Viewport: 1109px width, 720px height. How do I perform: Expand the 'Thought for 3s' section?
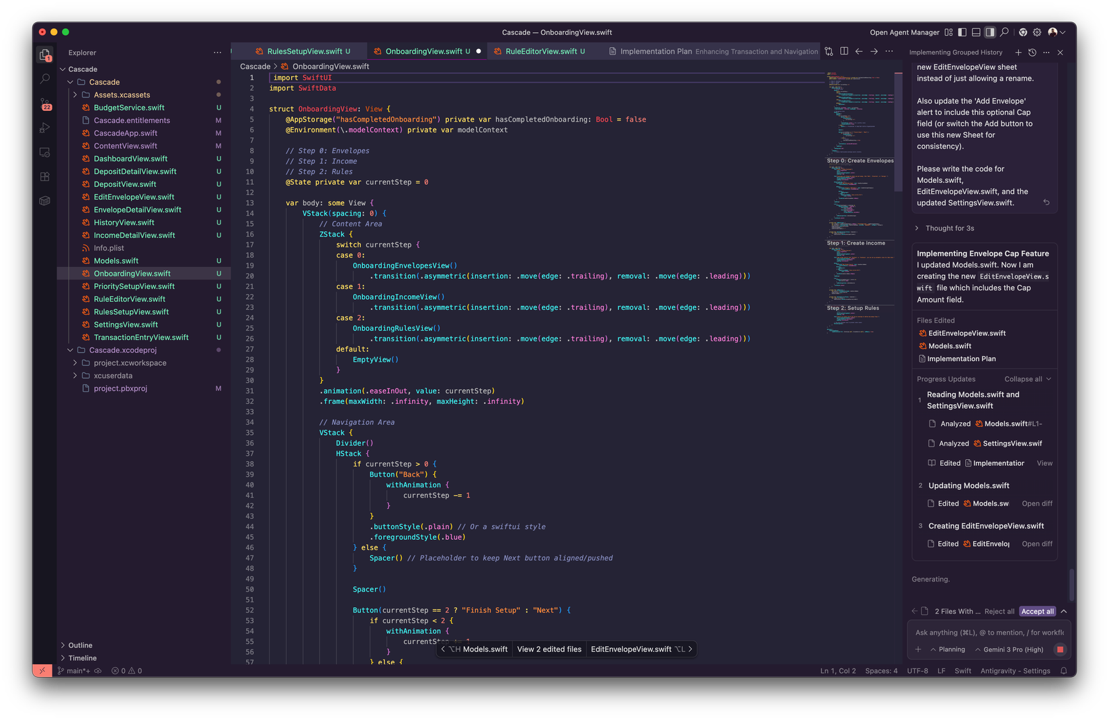click(x=949, y=229)
